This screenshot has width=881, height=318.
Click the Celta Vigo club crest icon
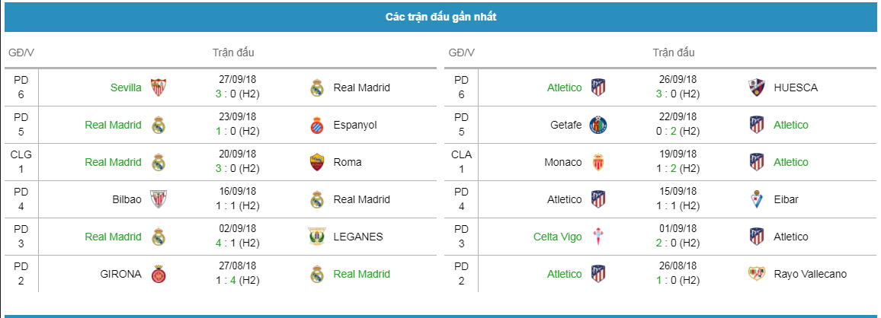tap(598, 237)
